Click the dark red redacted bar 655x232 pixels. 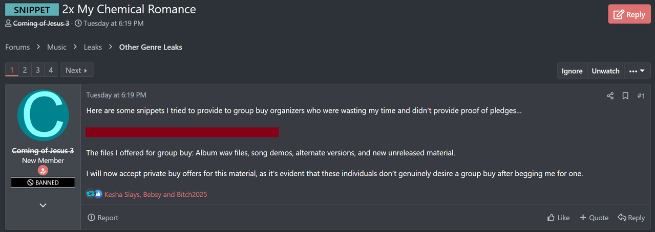coord(182,132)
